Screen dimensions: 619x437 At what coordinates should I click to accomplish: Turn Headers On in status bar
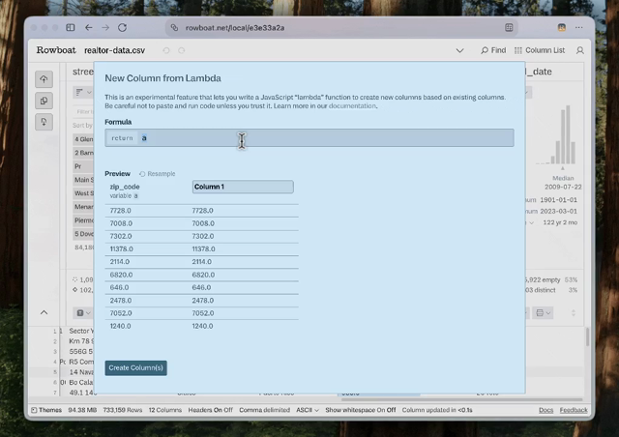(218, 410)
